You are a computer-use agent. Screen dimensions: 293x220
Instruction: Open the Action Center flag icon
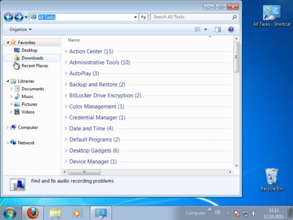[237, 213]
